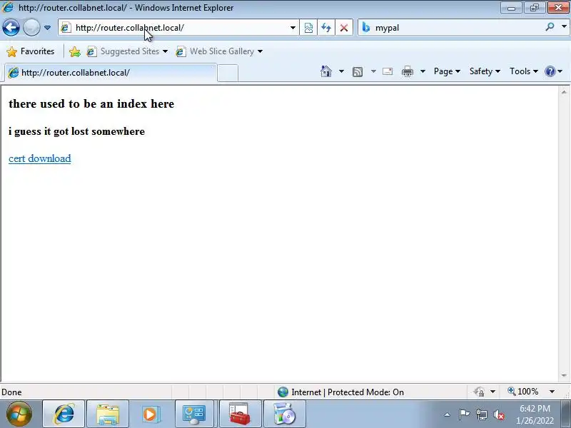Click Internet Explorer taskbar icon
This screenshot has height=428, width=571.
[64, 414]
